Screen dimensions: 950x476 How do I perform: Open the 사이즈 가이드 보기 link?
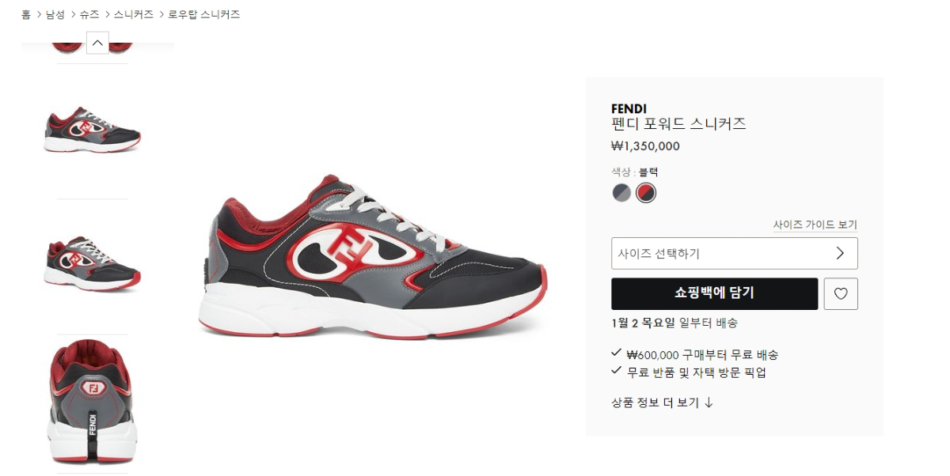pos(815,225)
